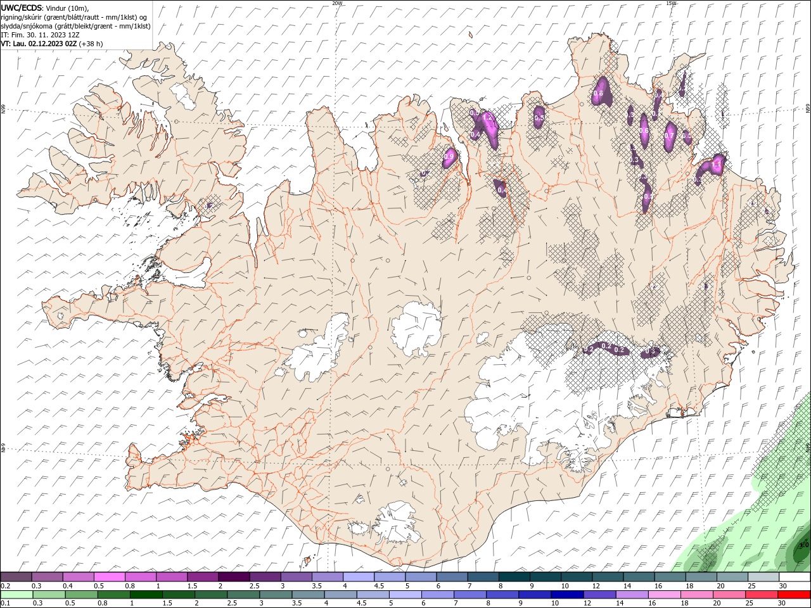Click the white Hofsjökull glacier in central Iceland
This screenshot has width=811, height=608.
click(416, 329)
